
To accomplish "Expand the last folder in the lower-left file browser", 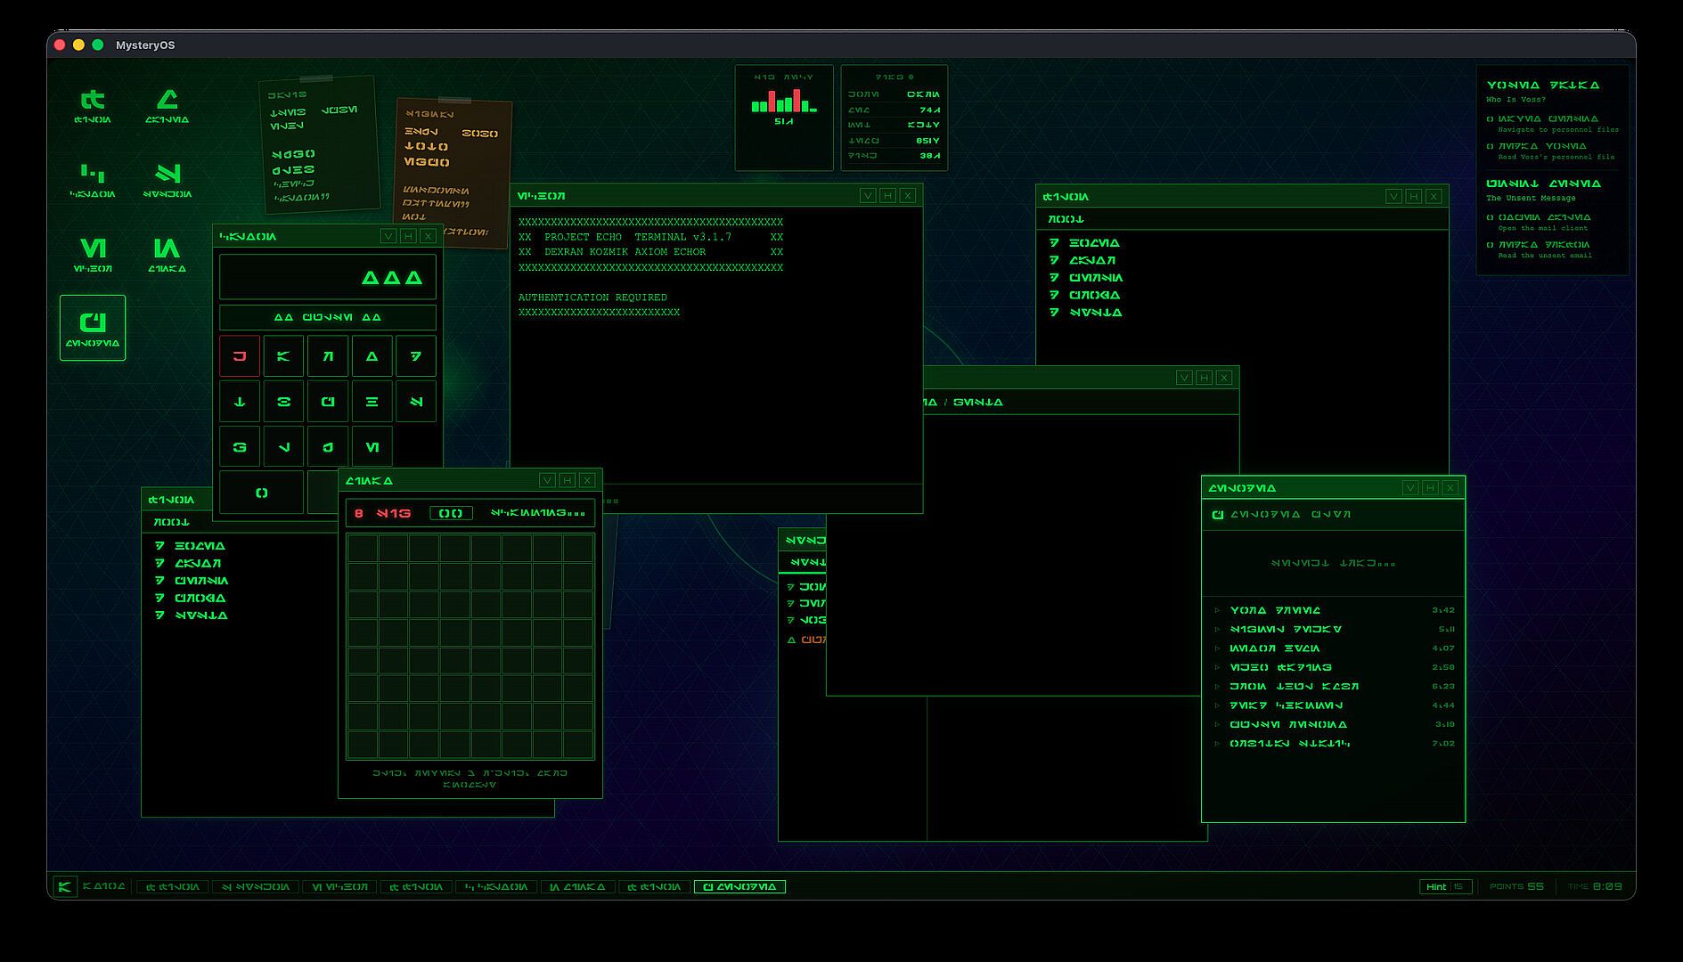I will click(159, 616).
